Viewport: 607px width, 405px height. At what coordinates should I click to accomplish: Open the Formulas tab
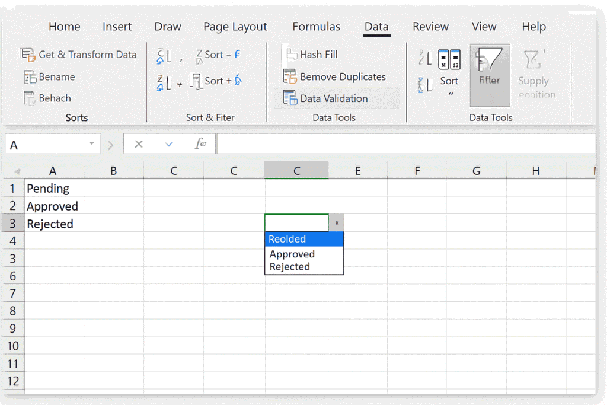click(x=316, y=26)
